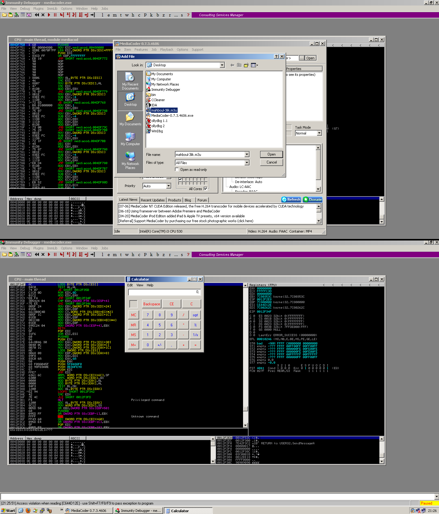This screenshot has width=439, height=514.
Task: Click the MS memory button in Calculator
Action: [x=134, y=335]
